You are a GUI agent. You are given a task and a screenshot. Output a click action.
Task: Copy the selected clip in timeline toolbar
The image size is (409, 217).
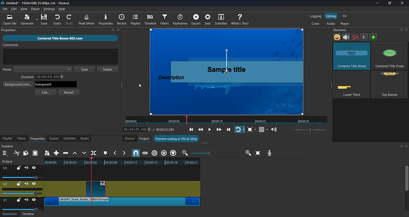pyautogui.click(x=25, y=153)
